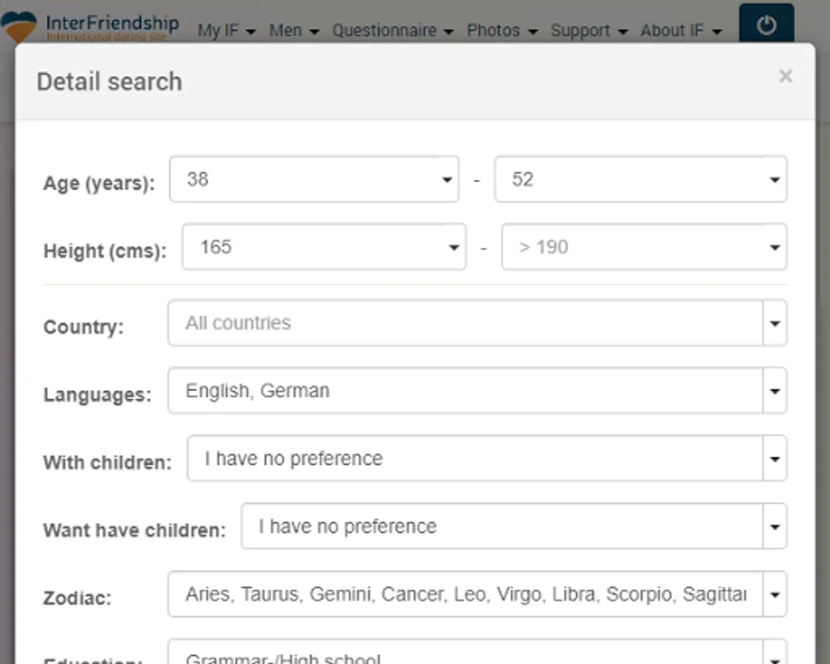Expand the Country dropdown arrow
Image resolution: width=830 pixels, height=664 pixels.
coord(775,323)
